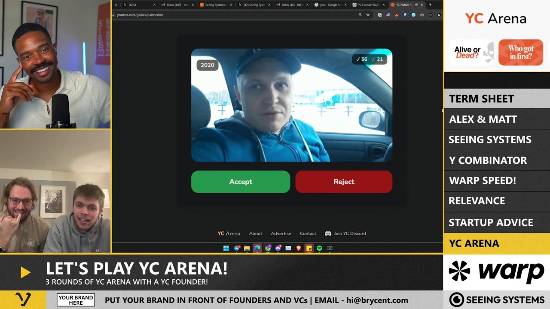Select Y COMBINATOR in the sidebar
Screen dimensions: 550x309
pyautogui.click(x=497, y=160)
